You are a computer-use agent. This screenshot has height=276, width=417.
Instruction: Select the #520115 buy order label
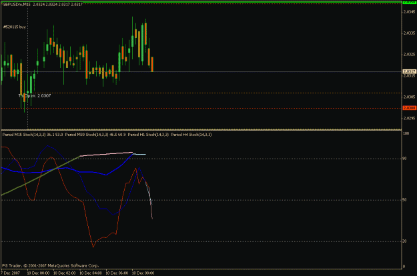(15, 27)
